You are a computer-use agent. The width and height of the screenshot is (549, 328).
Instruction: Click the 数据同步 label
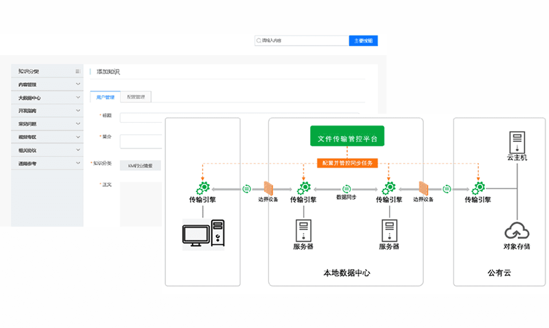[x=346, y=197]
